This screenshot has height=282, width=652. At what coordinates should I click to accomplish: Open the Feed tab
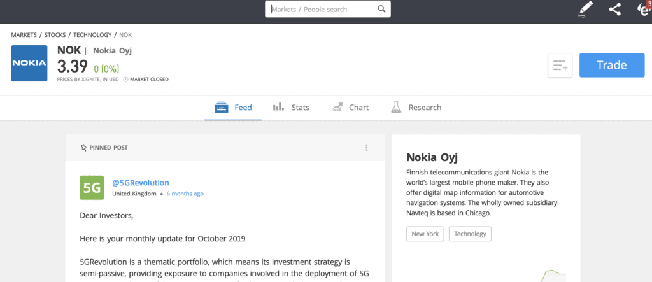point(233,108)
